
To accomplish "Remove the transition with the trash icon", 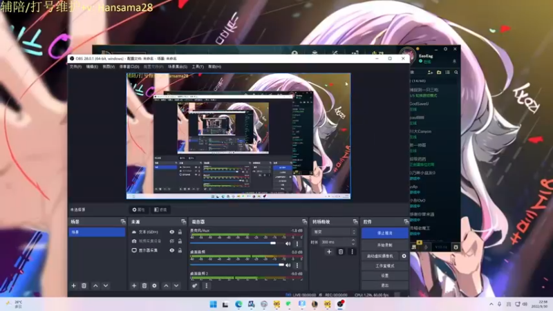I will point(341,252).
